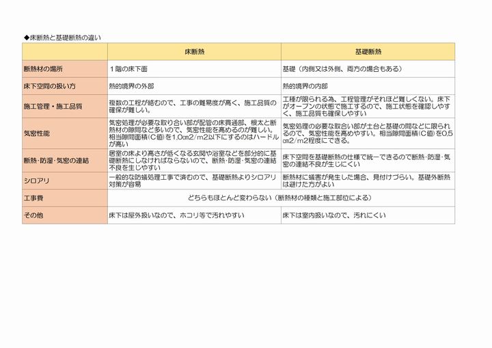
Task: Select the cell 床下は室内扱いなので、汚れにくい
Action: [334, 215]
